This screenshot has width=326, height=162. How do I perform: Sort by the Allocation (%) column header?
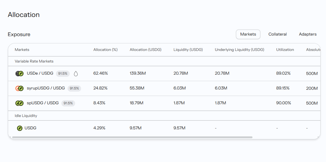(x=105, y=50)
